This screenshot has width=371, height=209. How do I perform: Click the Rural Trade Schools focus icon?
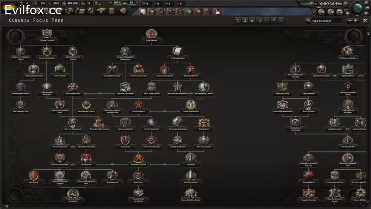(x=151, y=87)
